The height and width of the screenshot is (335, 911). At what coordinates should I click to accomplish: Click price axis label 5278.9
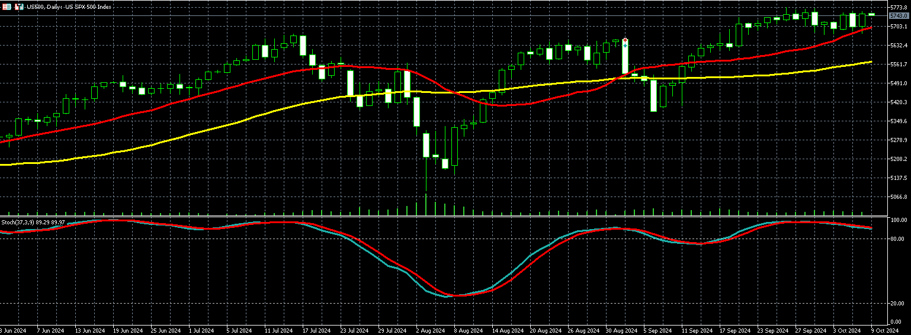(899, 140)
